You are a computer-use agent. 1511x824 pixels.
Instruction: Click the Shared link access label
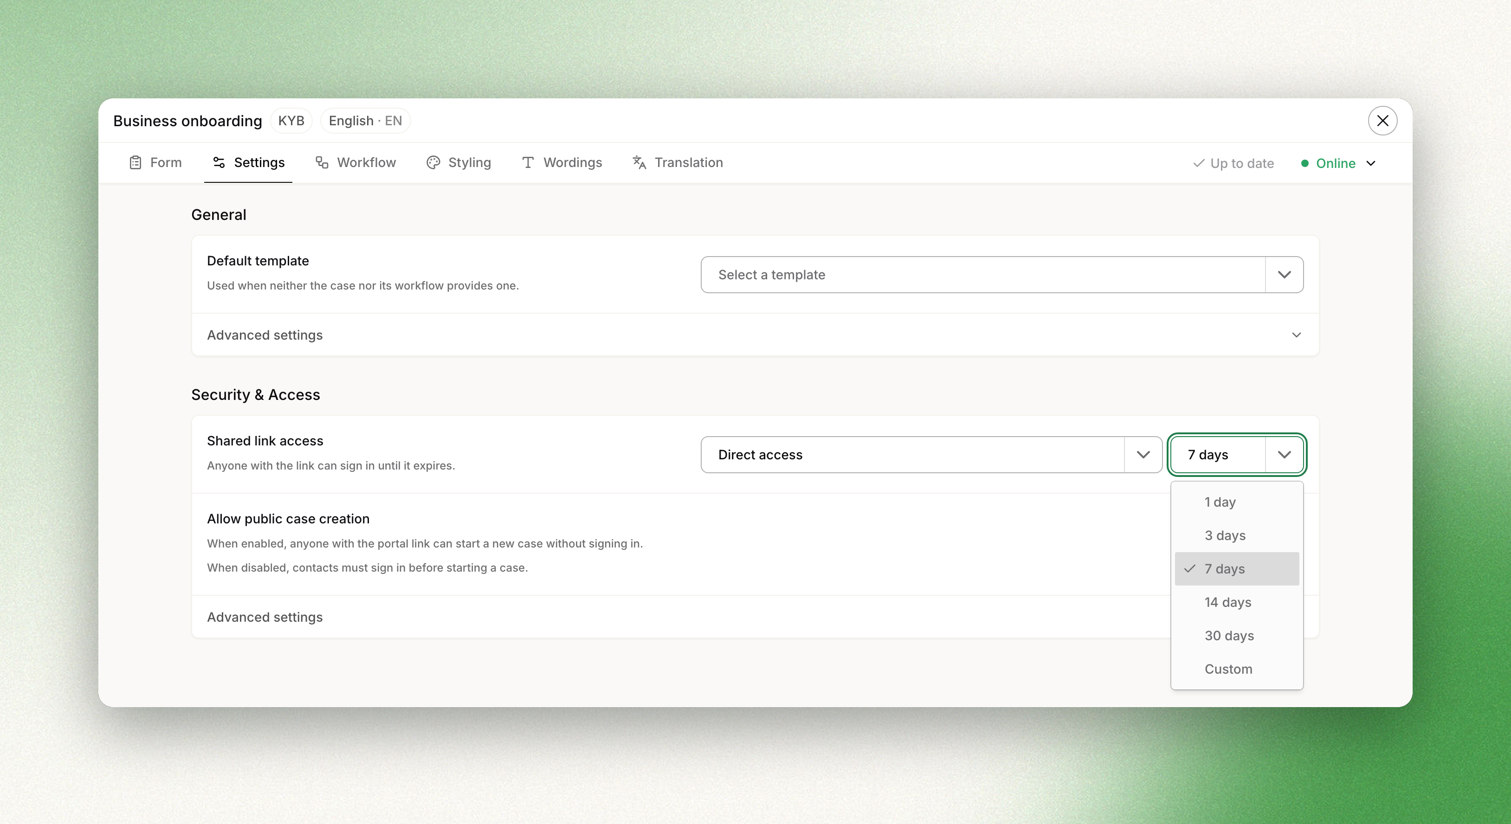[265, 440]
